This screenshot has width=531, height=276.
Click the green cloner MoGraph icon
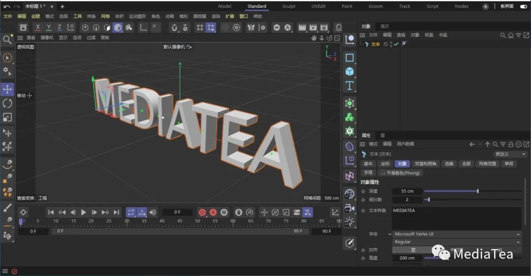pos(350,117)
